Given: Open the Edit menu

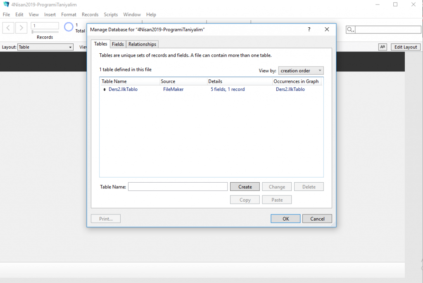Looking at the screenshot, I should coord(19,14).
